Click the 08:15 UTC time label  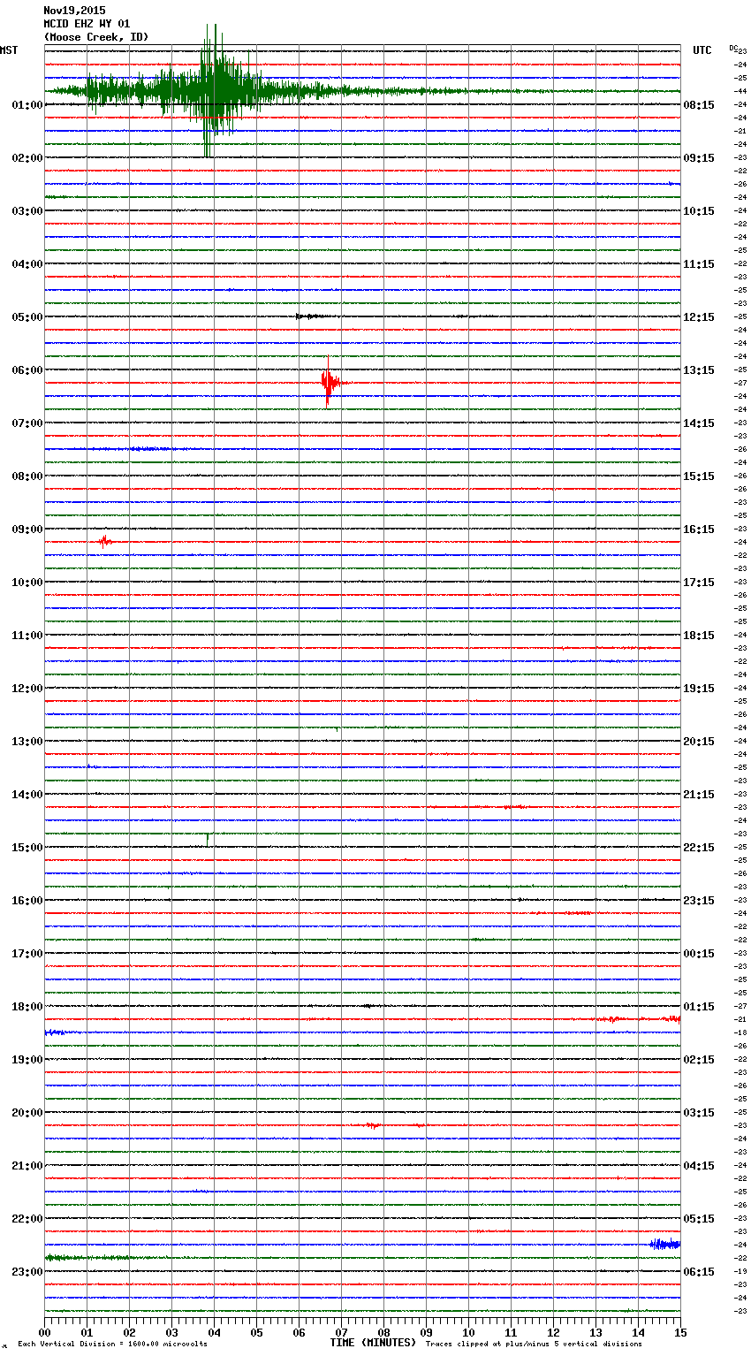coord(699,105)
